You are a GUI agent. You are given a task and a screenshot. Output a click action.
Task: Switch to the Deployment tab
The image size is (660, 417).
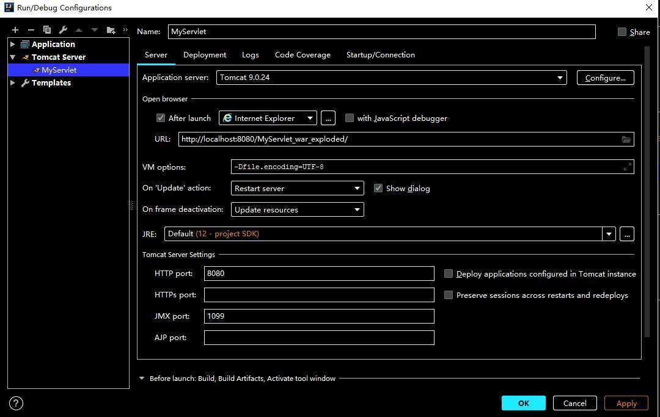205,55
